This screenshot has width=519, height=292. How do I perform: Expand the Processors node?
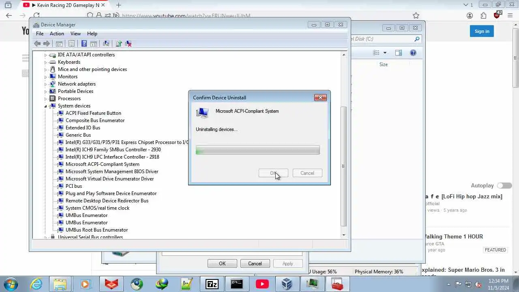click(46, 99)
